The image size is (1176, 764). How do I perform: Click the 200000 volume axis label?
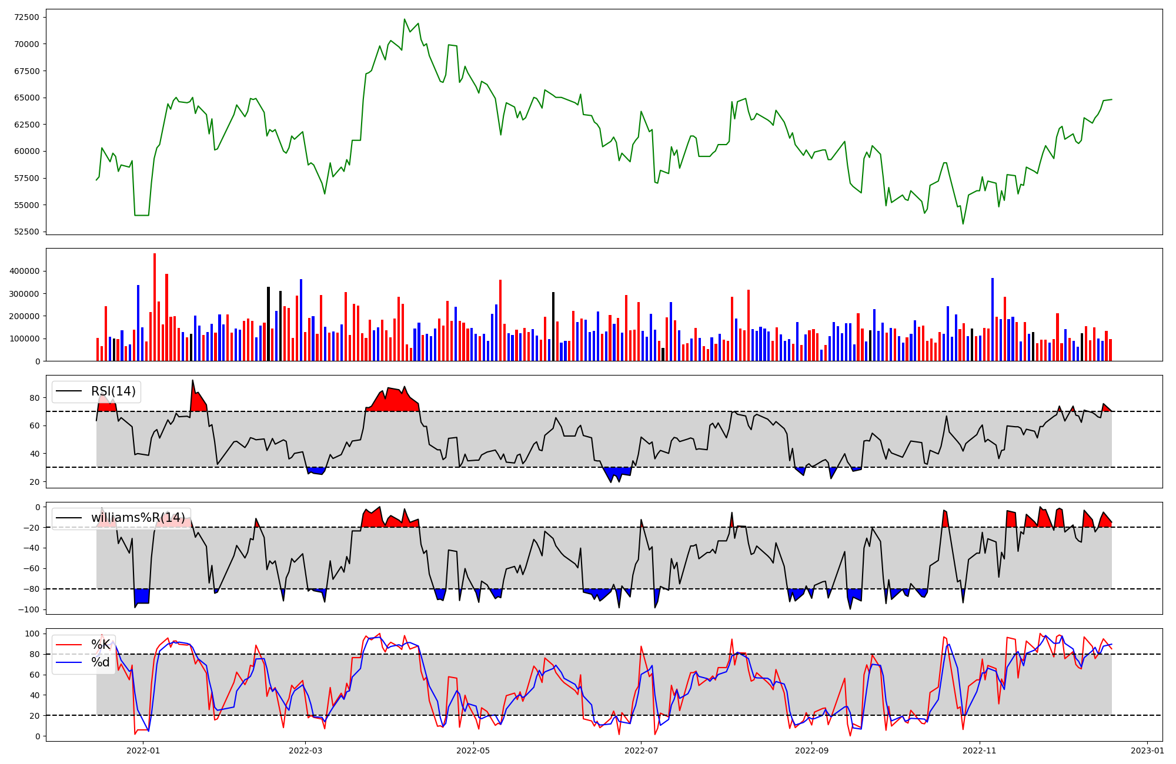(24, 316)
